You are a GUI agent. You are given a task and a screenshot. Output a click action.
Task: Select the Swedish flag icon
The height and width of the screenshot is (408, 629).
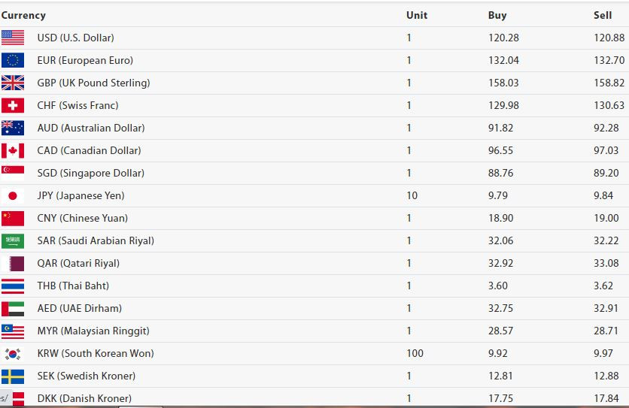(13, 376)
